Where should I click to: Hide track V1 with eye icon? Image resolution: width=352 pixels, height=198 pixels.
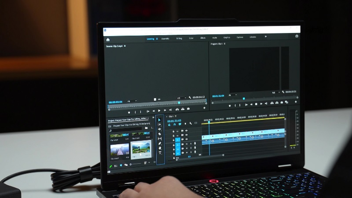point(186,139)
